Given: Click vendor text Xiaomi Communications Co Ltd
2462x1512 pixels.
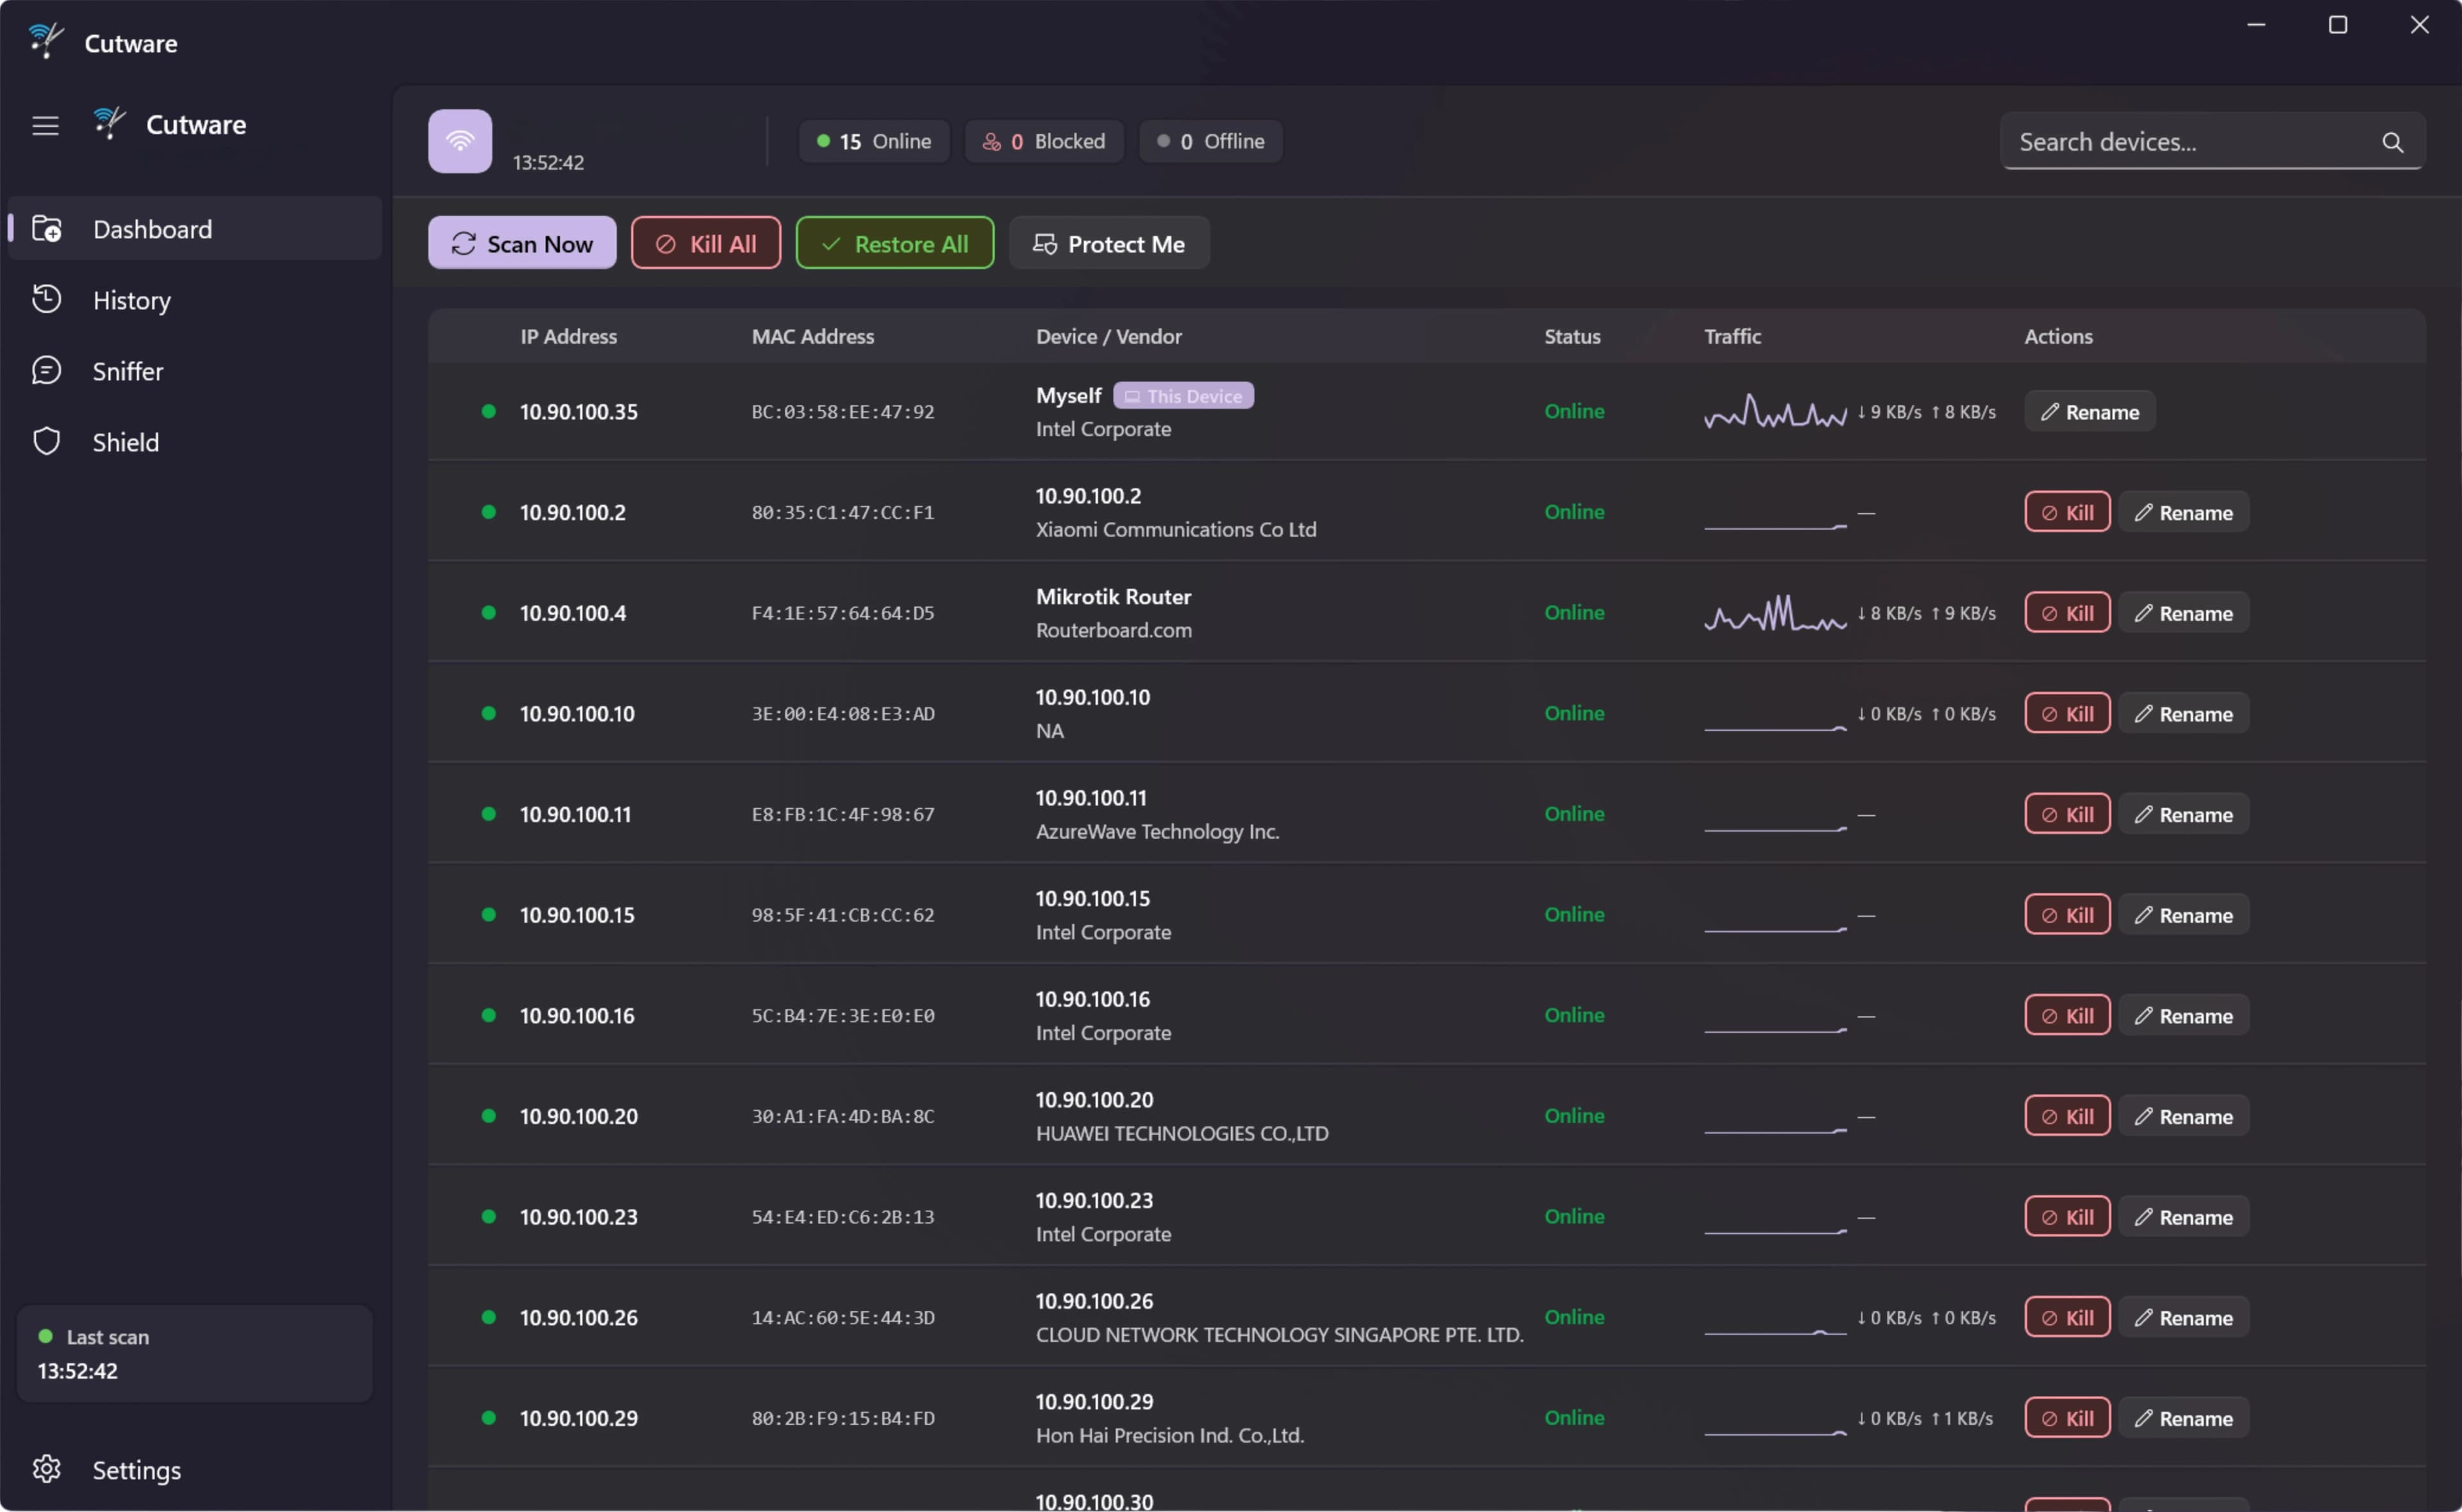Looking at the screenshot, I should pyautogui.click(x=1176, y=530).
